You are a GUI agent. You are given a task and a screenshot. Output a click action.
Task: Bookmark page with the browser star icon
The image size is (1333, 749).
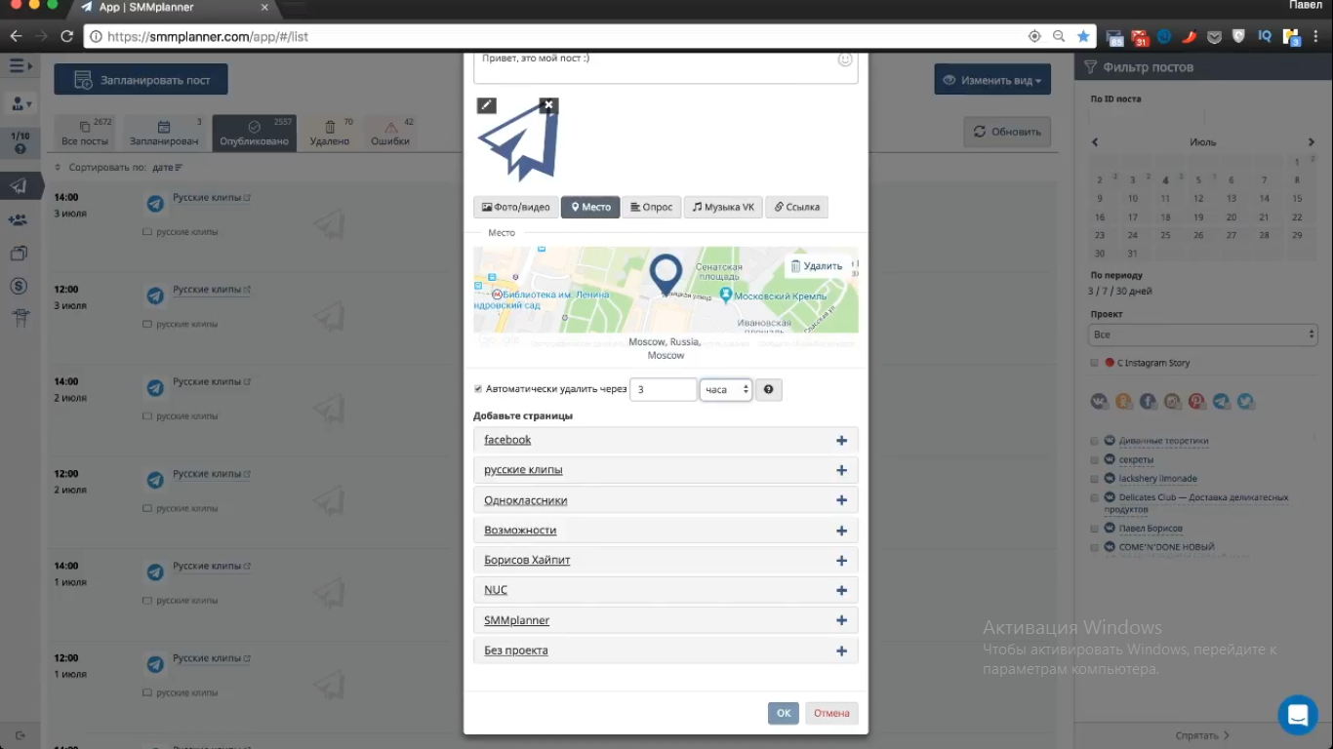pos(1083,36)
